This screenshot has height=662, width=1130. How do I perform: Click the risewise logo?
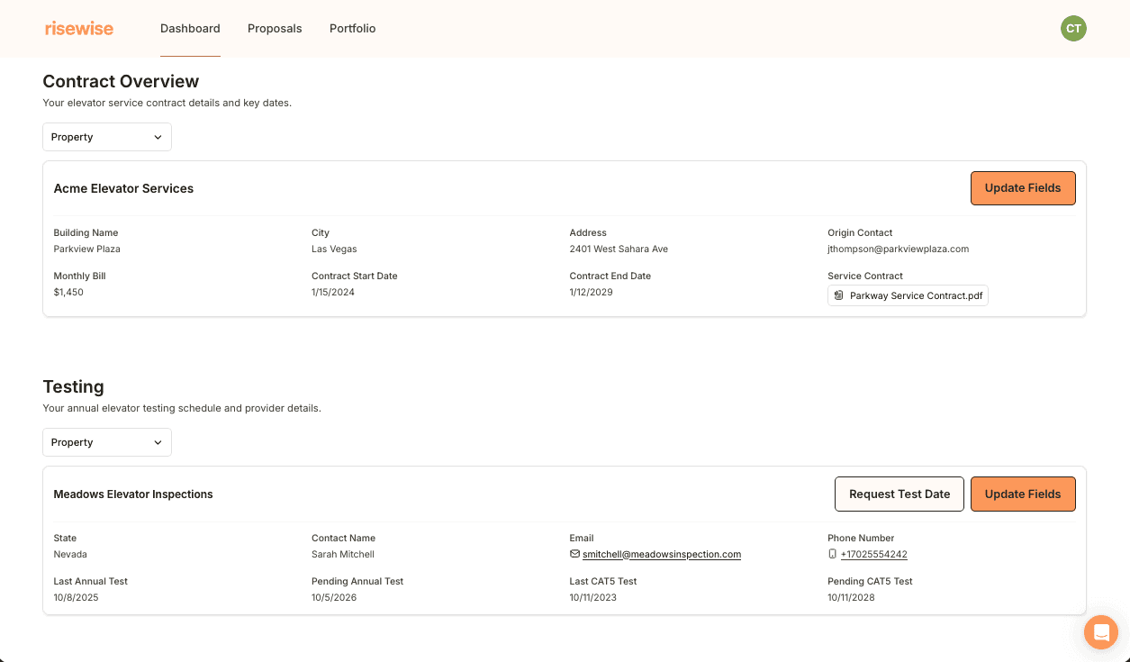click(79, 28)
